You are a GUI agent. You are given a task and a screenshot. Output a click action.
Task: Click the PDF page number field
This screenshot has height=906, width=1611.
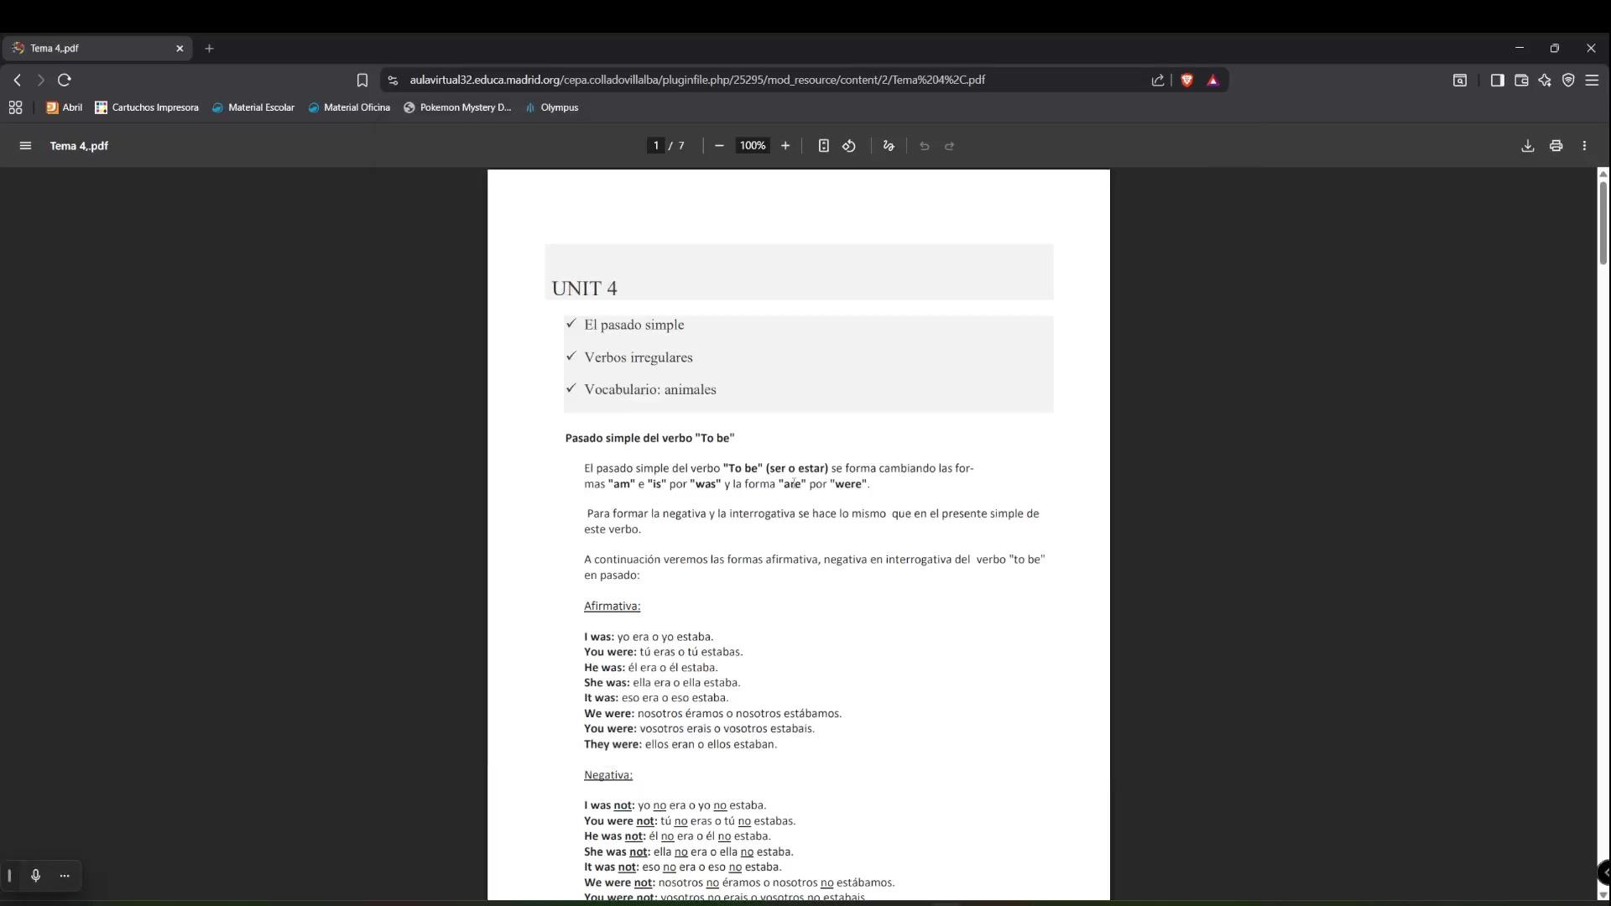[656, 146]
